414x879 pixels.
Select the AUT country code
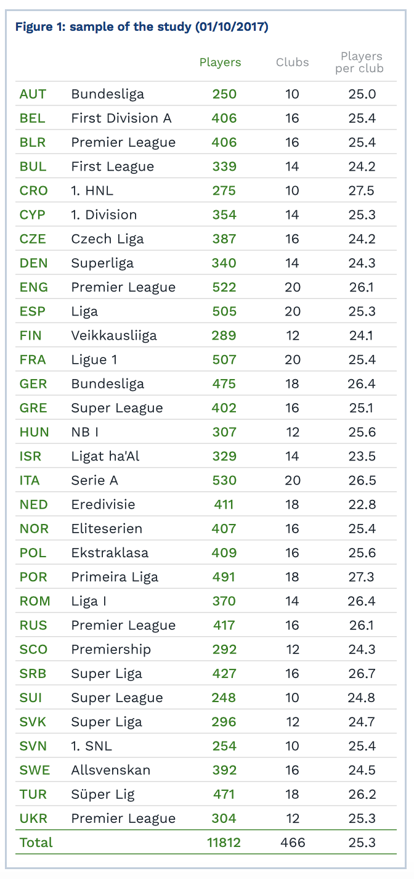33,94
